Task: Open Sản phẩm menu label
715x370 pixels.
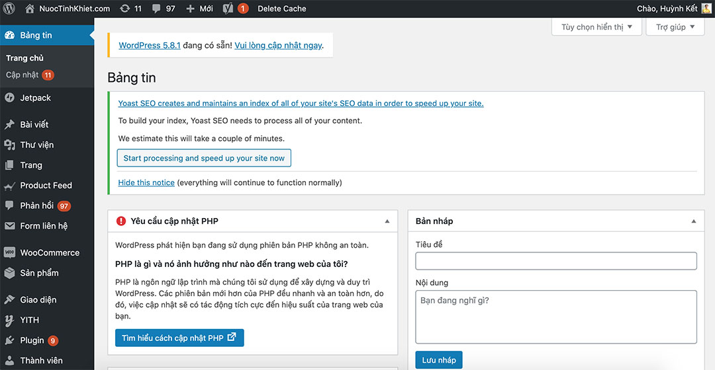Action: pyautogui.click(x=39, y=273)
